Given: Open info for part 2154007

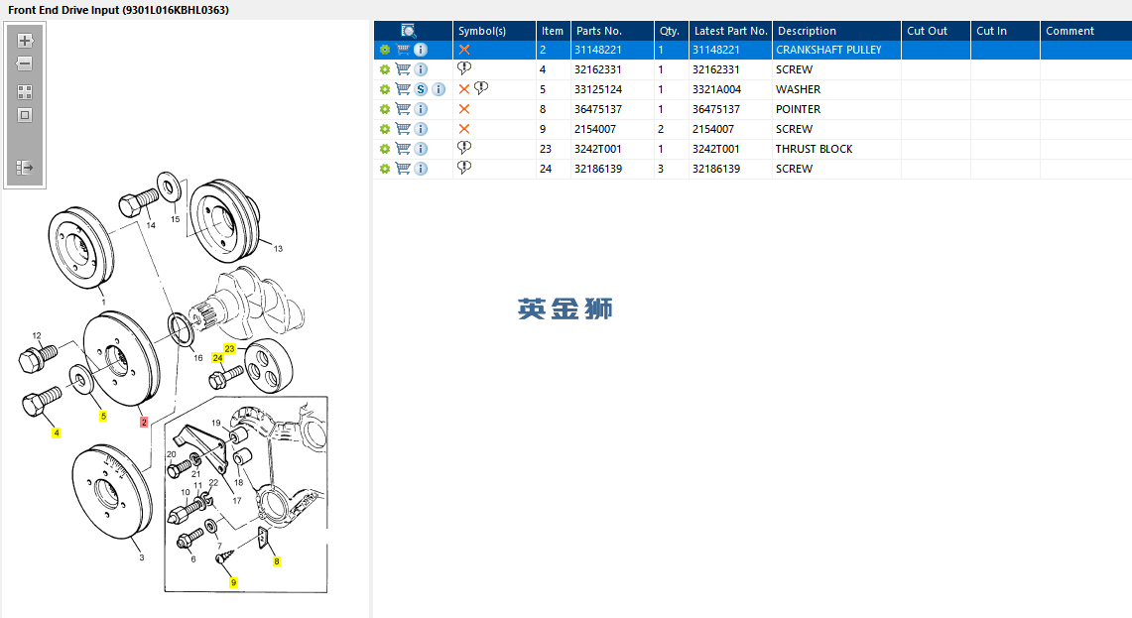Looking at the screenshot, I should [x=421, y=129].
